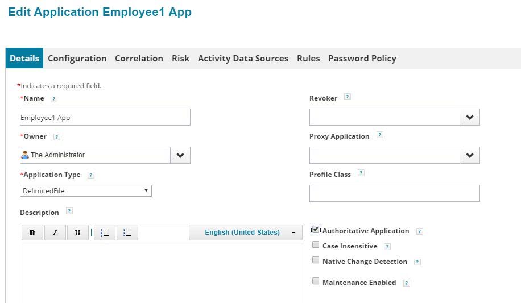Viewport: 521px width, 303px height.
Task: Click the Name input field
Action: tap(105, 118)
